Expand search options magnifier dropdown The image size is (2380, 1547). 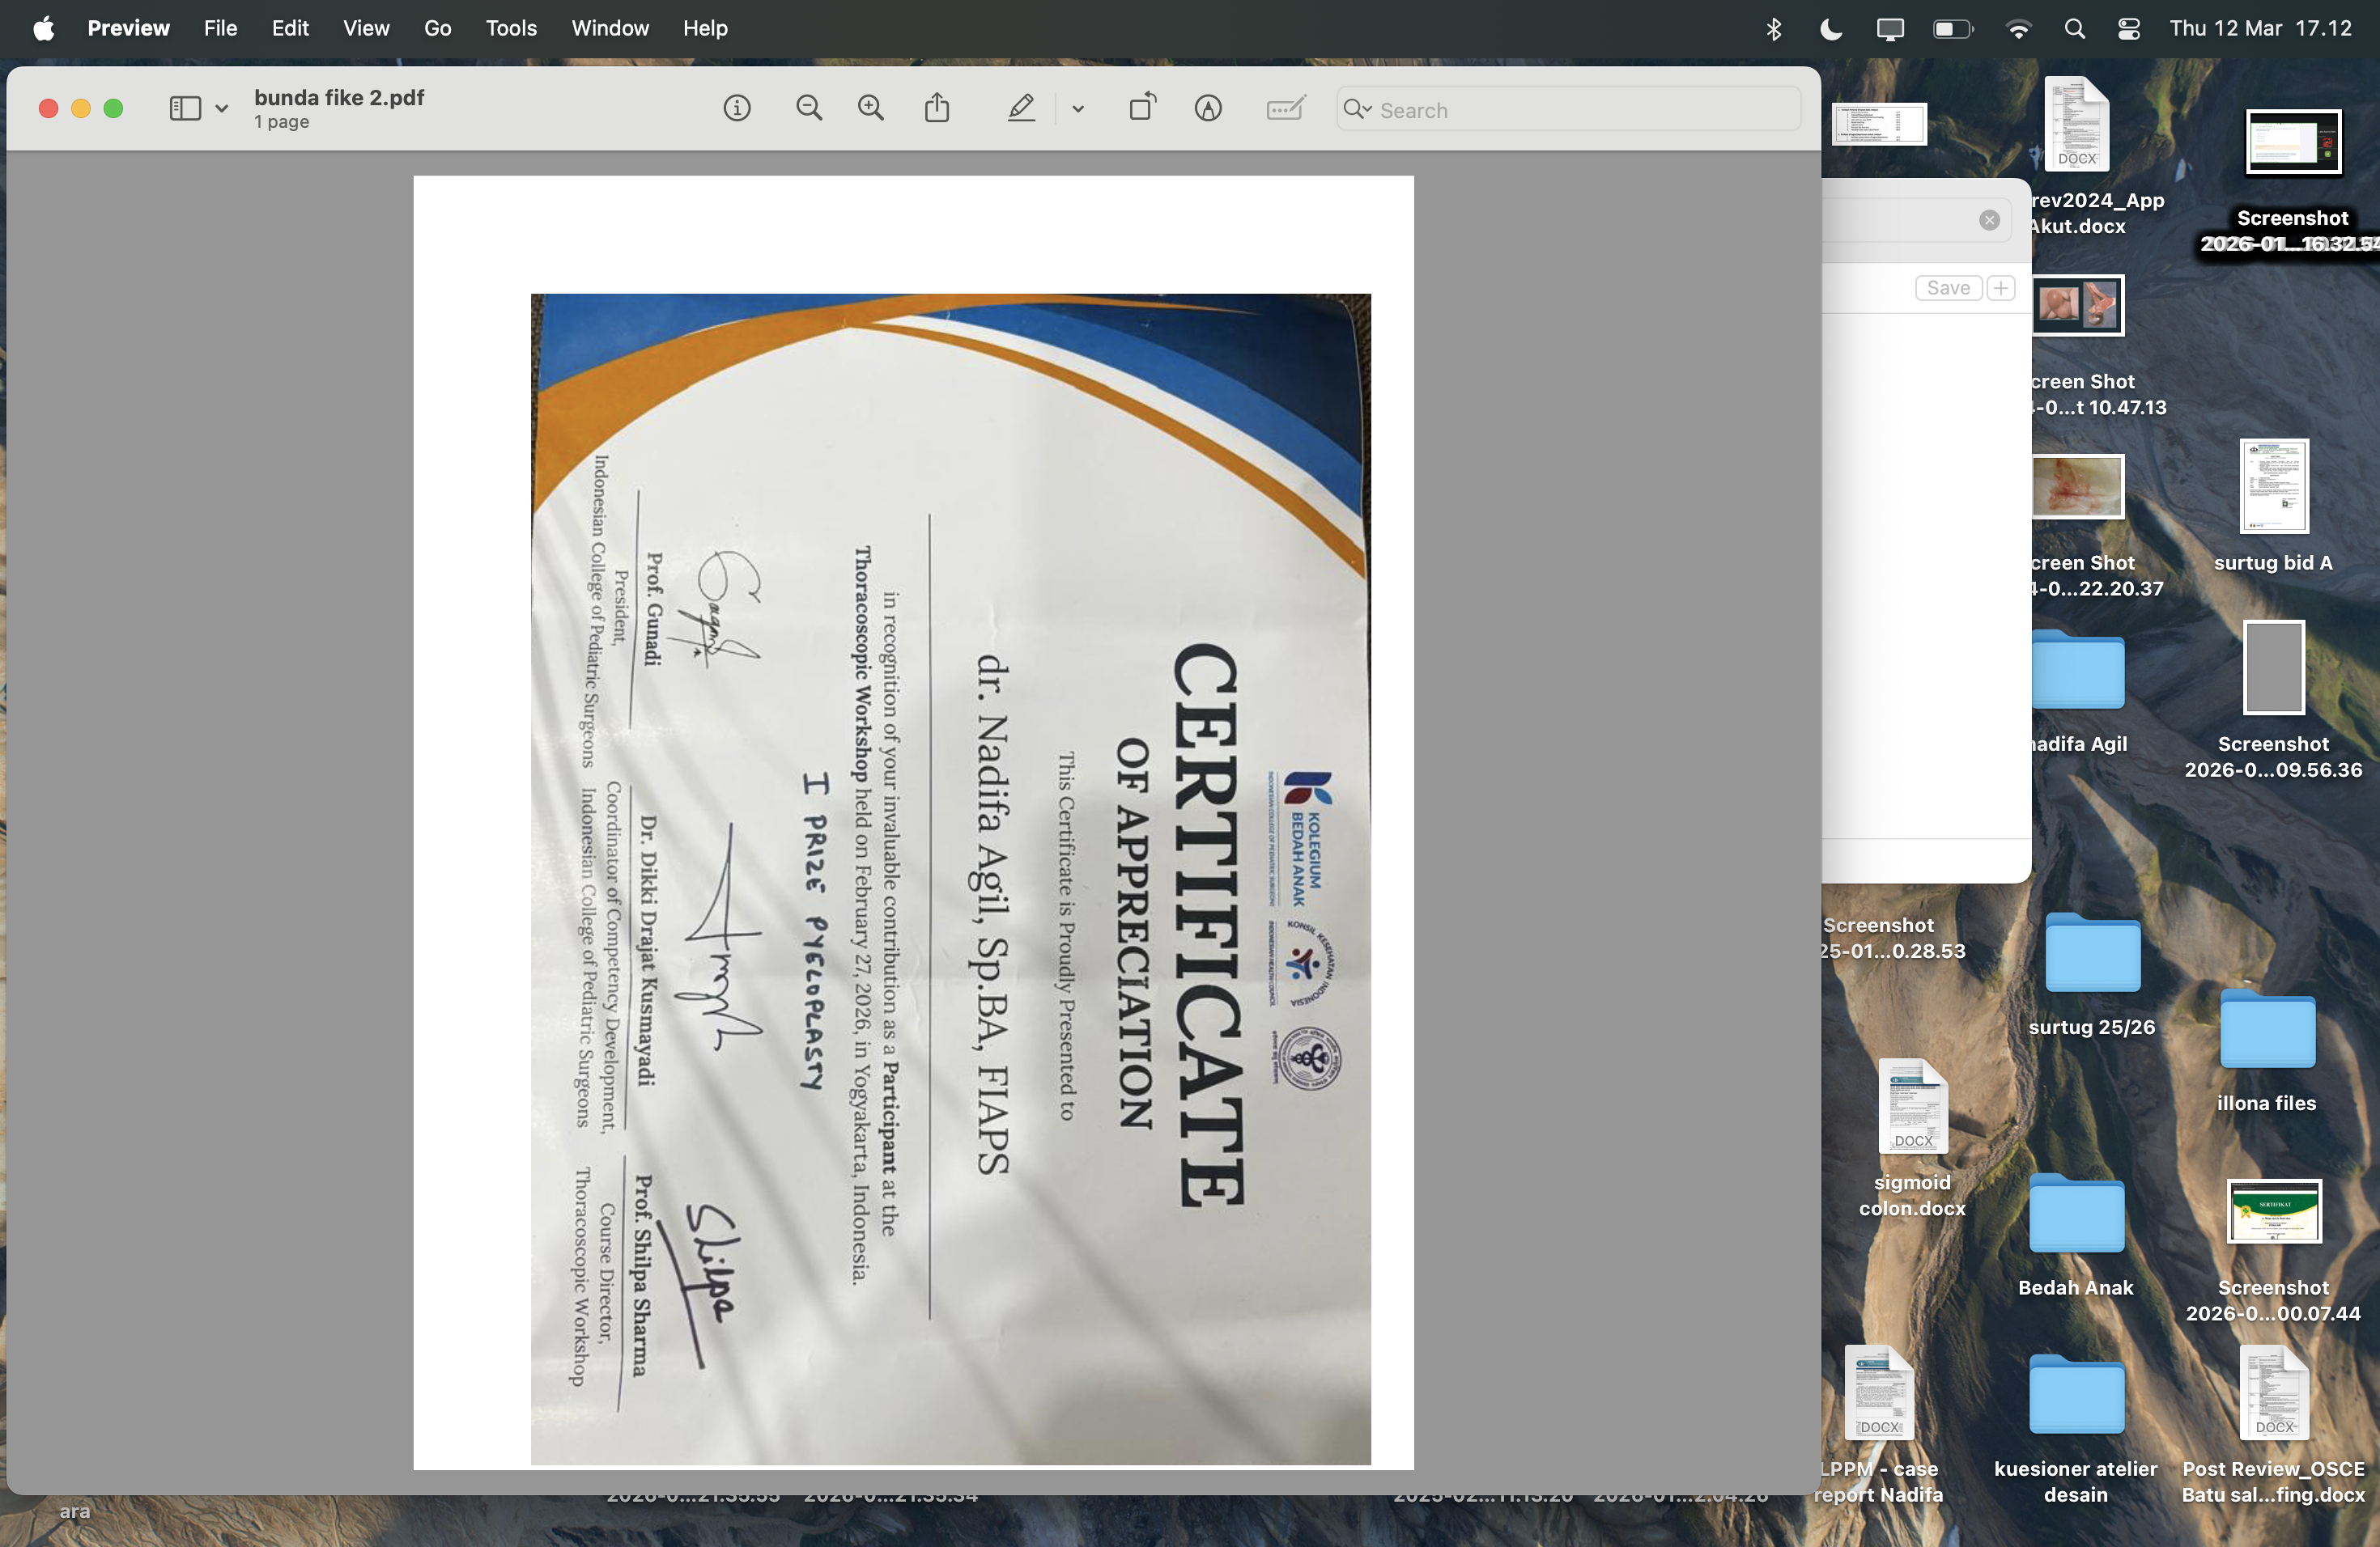click(1357, 109)
